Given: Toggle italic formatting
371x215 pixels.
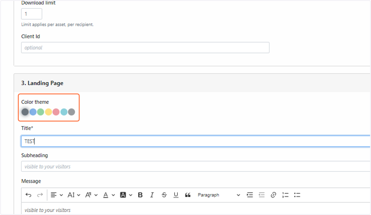Looking at the screenshot, I should point(152,195).
